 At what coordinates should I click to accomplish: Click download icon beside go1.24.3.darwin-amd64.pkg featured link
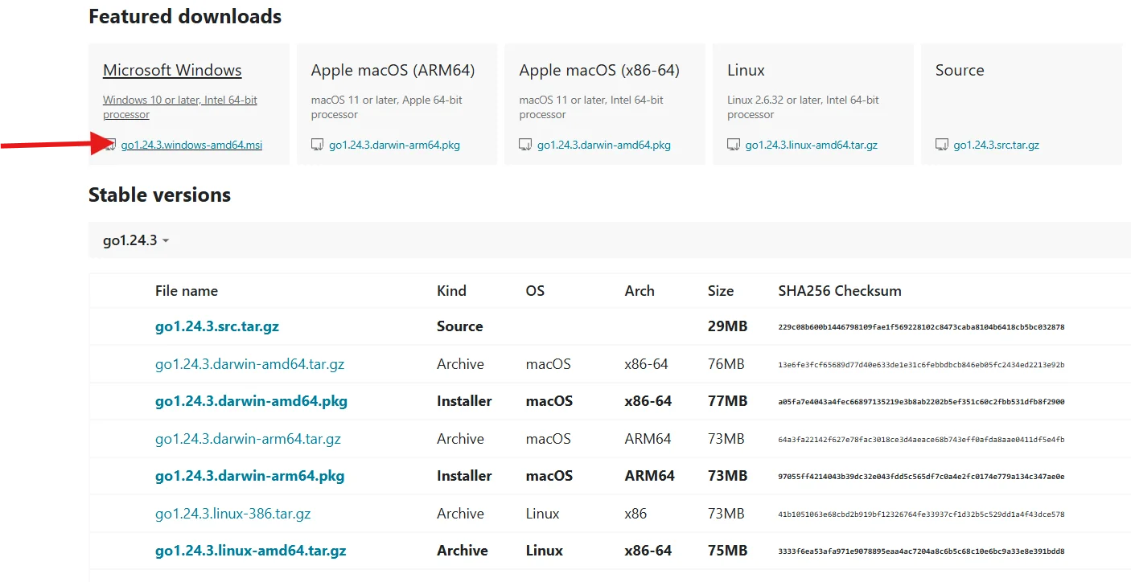[x=525, y=145]
